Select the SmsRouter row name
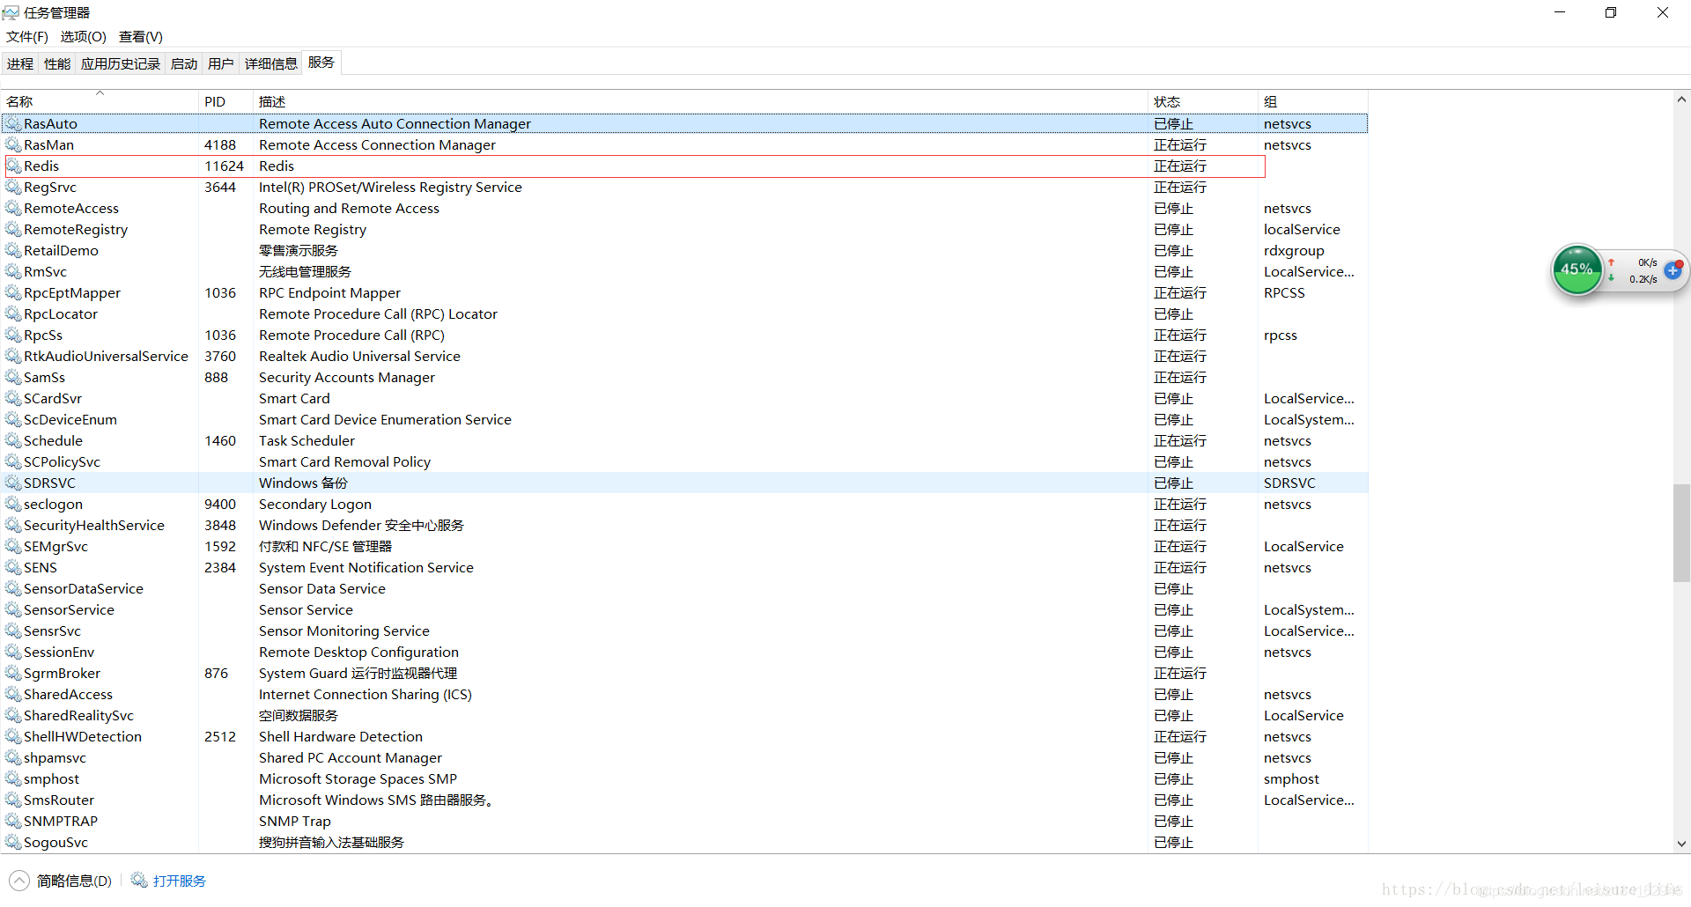 59,800
